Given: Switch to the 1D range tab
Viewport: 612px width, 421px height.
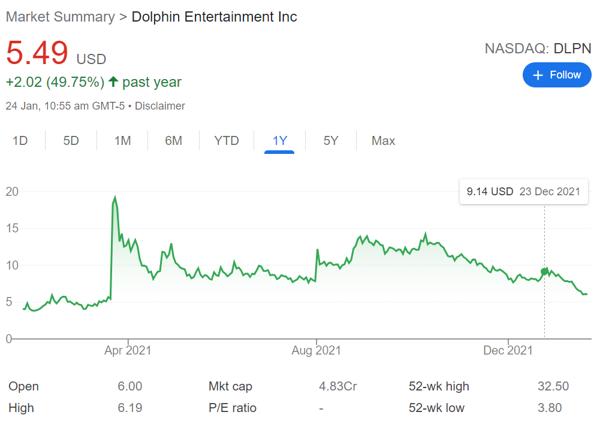Looking at the screenshot, I should [x=20, y=140].
